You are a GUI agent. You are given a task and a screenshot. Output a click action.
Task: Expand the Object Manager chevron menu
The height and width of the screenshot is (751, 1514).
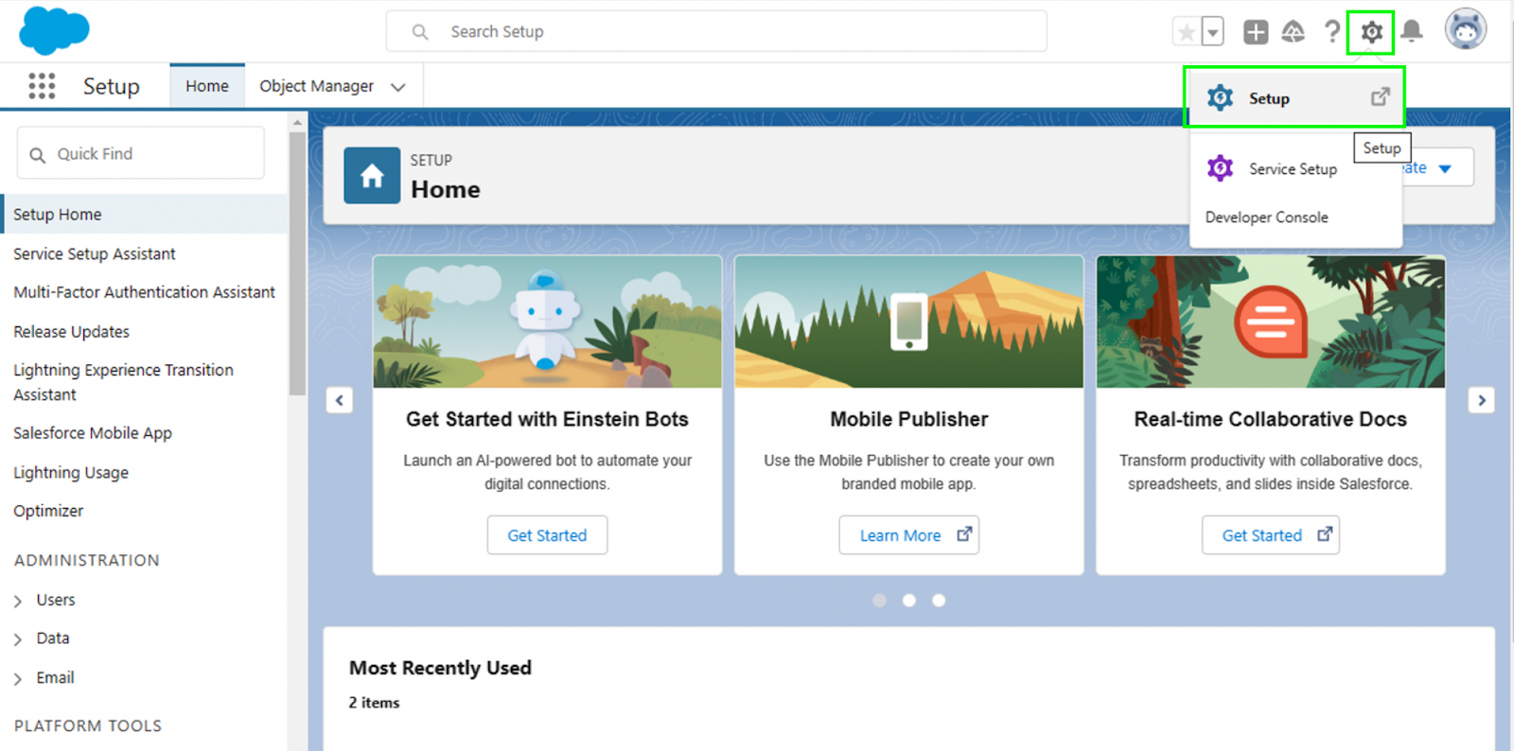(398, 87)
